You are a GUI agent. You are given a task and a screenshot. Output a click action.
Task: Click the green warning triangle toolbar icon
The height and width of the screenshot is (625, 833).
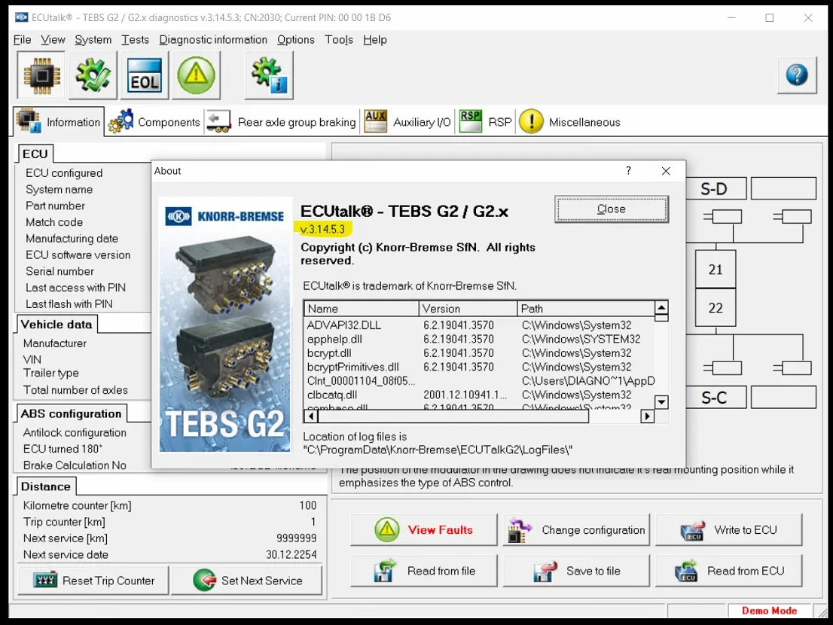point(196,75)
